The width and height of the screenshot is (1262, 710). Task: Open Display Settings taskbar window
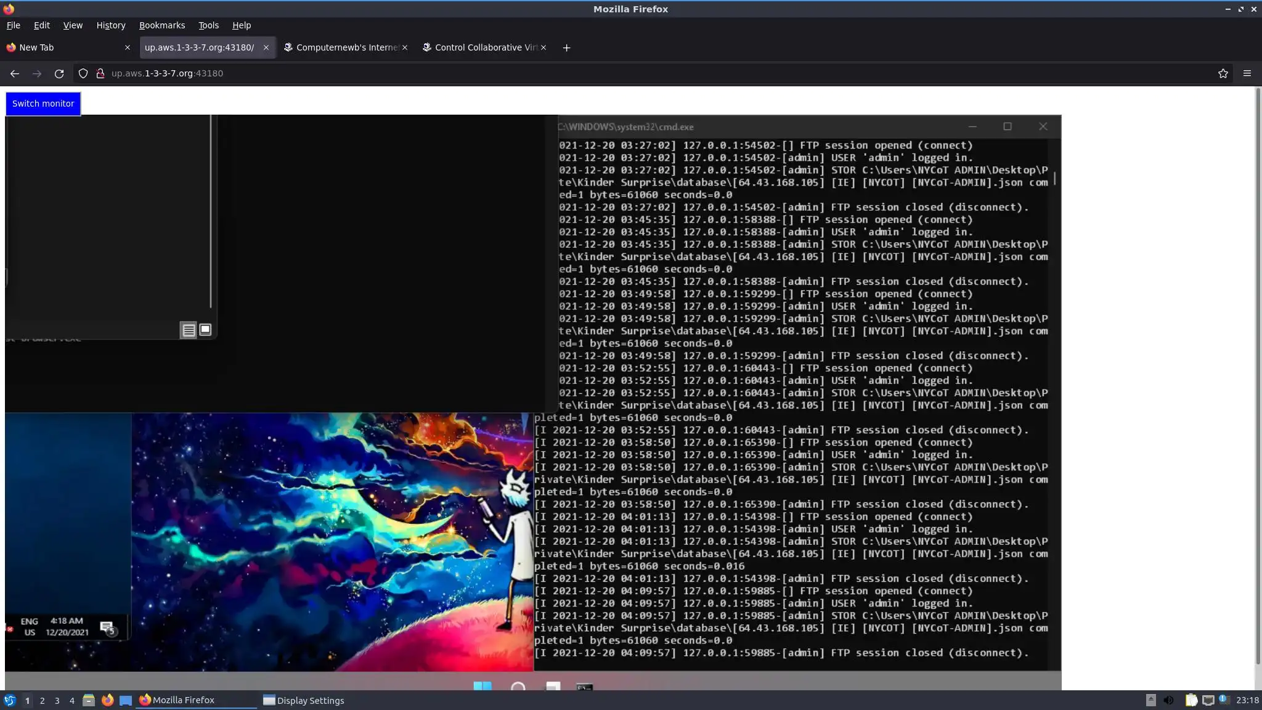[x=304, y=700]
